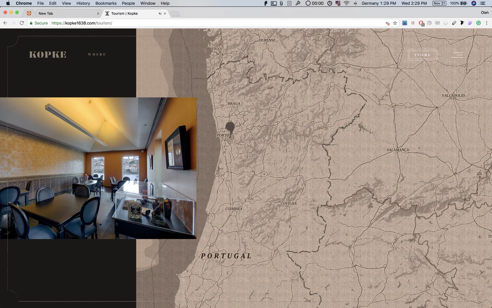This screenshot has height=308, width=492.
Task: Open the History menu
Action: pos(83,3)
